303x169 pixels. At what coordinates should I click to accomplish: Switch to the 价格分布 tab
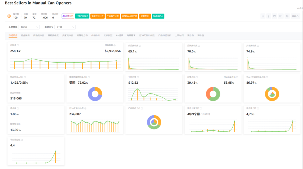click(x=96, y=35)
